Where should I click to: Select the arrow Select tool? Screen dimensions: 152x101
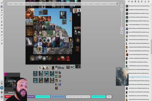click(2, 7)
